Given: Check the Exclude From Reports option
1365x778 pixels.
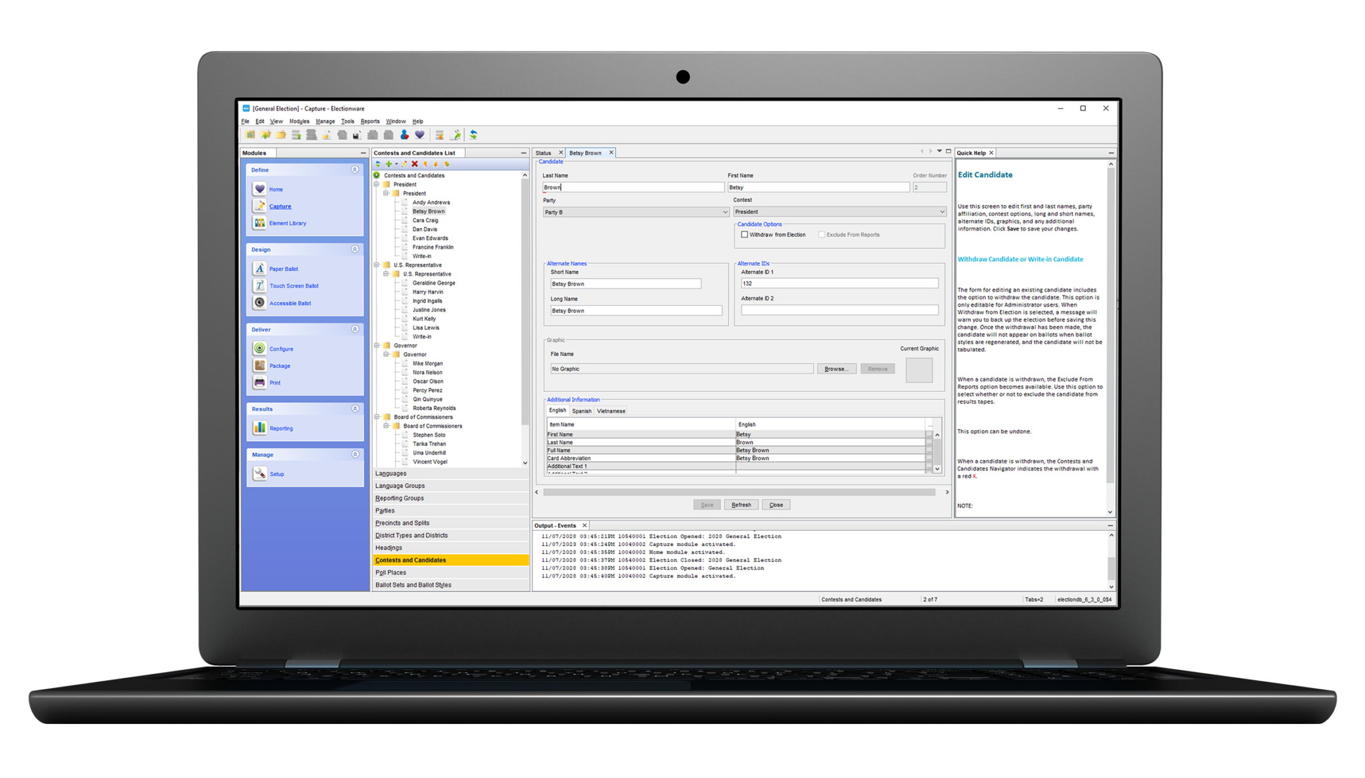Looking at the screenshot, I should [822, 235].
